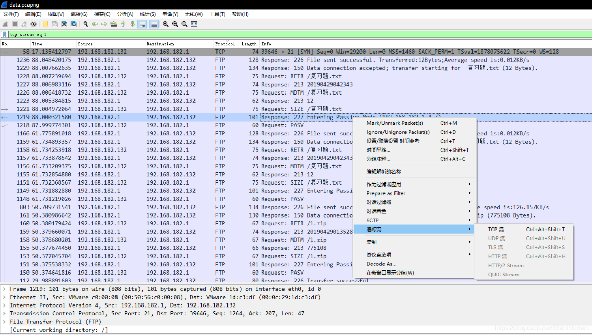Reset text size with zoom normal icon
Viewport: 592px width, 335px height.
(x=185, y=24)
